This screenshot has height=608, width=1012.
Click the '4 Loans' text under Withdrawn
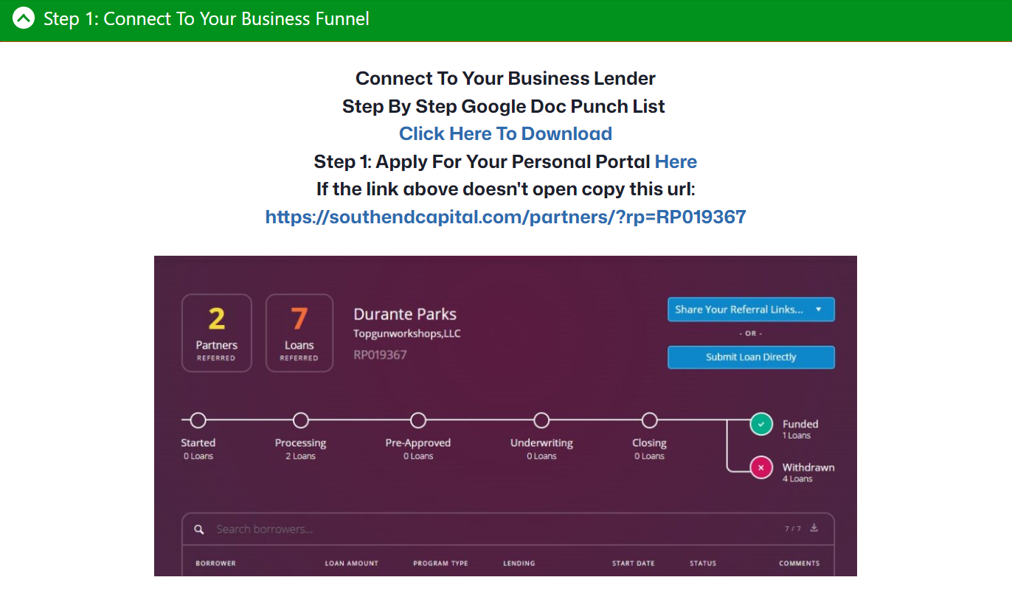(797, 479)
